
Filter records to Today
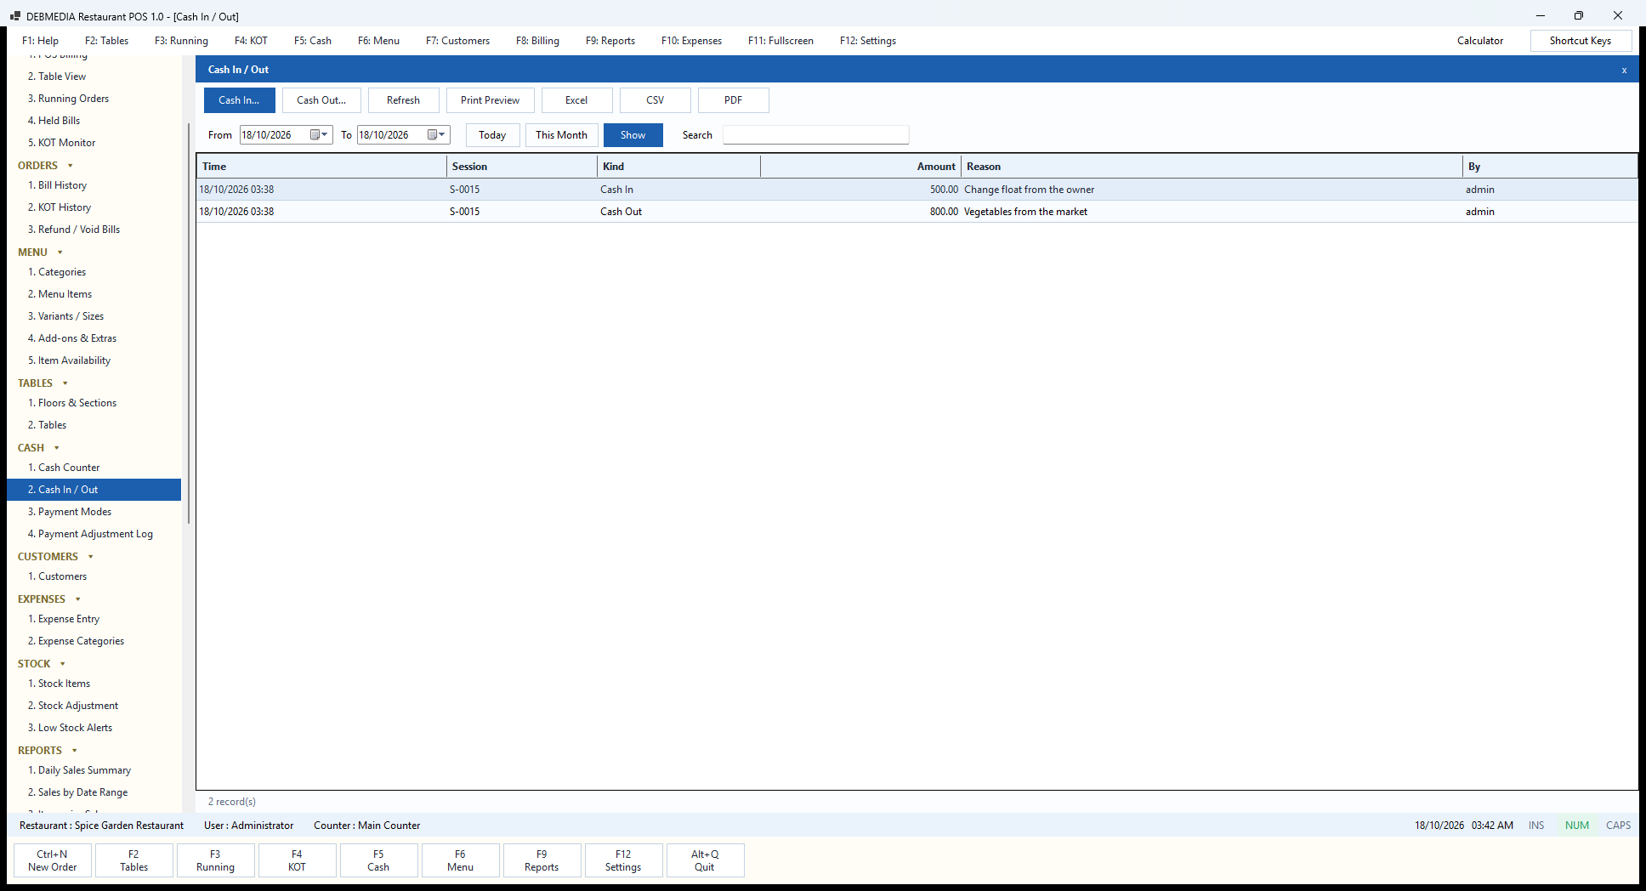pos(492,135)
